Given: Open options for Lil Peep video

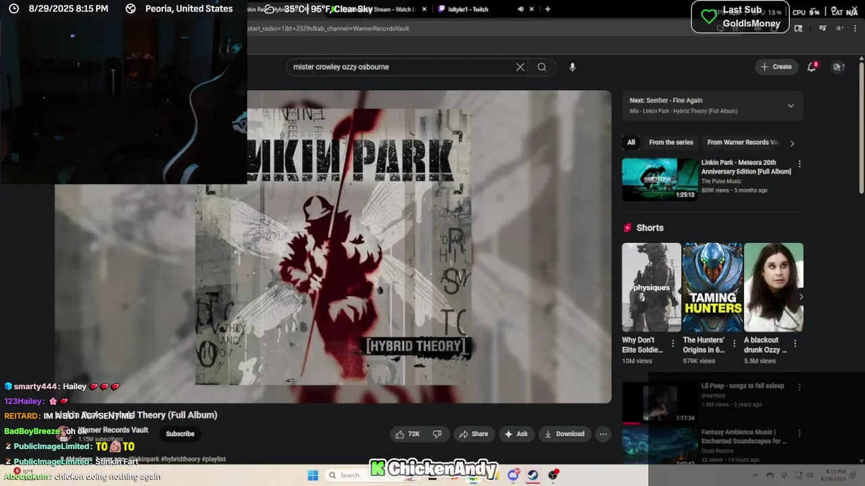Looking at the screenshot, I should tap(799, 387).
